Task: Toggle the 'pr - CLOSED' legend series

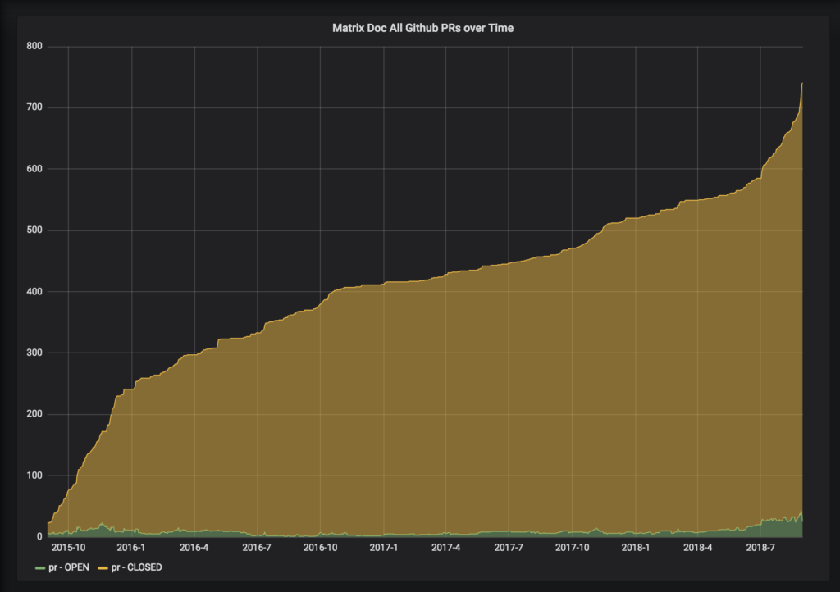Action: click(136, 567)
